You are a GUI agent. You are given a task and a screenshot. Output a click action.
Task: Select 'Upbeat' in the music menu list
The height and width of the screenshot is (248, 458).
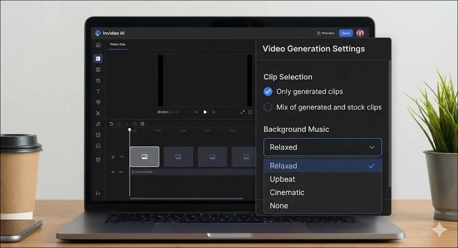(282, 179)
